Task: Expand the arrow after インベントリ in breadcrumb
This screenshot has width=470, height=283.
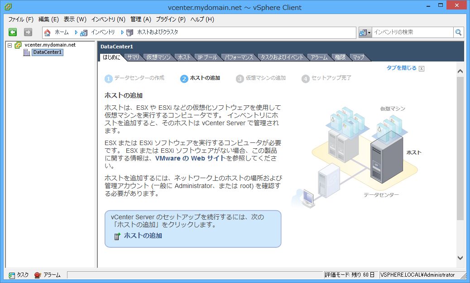Action: pos(122,32)
